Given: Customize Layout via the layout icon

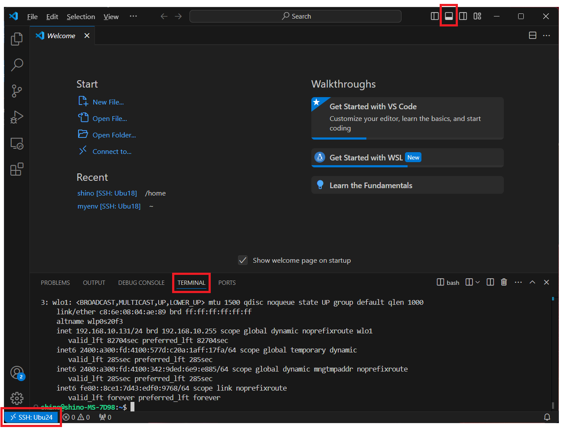Looking at the screenshot, I should pos(477,16).
